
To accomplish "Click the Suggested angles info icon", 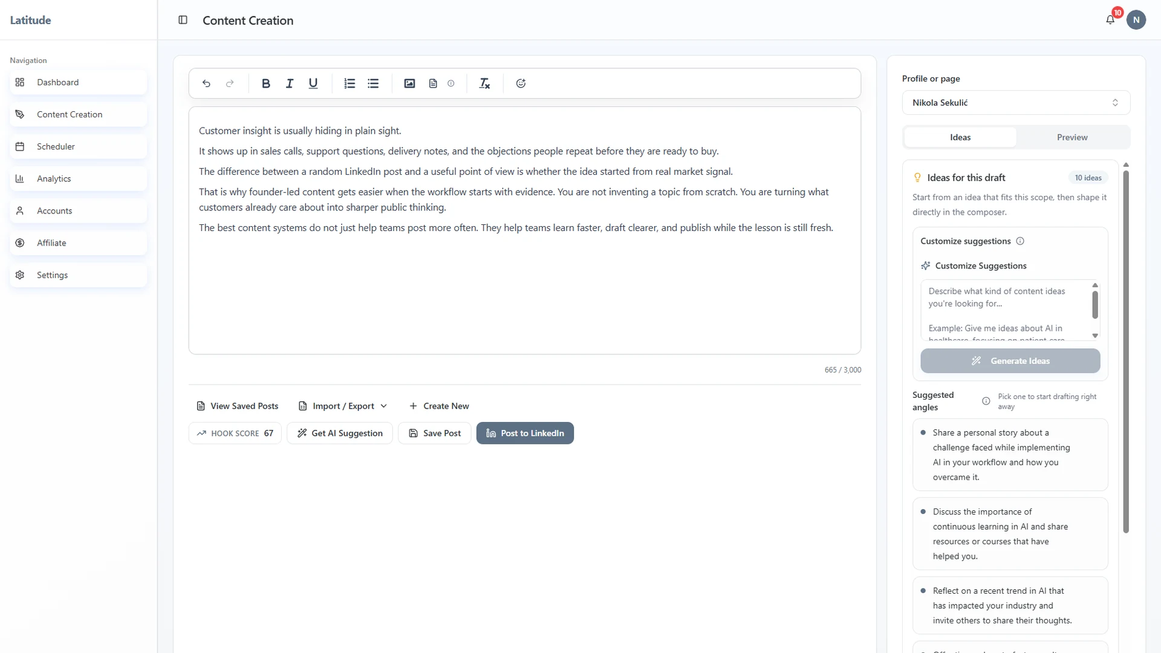I will (x=986, y=401).
